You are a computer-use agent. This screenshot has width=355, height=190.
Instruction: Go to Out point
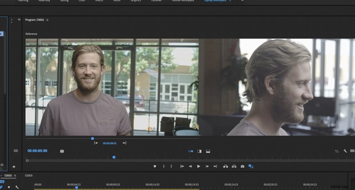(x=215, y=166)
